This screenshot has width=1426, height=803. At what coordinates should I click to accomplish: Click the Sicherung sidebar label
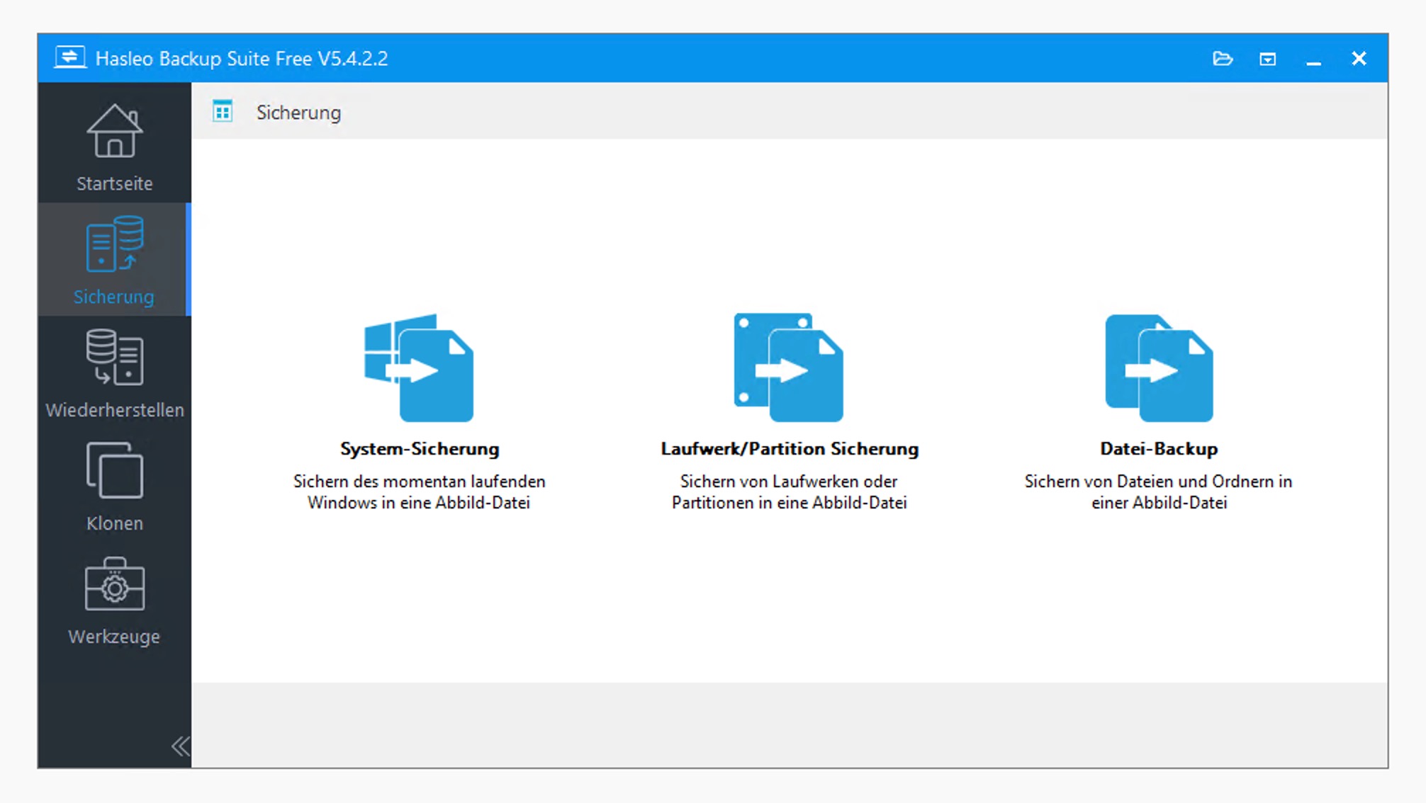click(114, 297)
